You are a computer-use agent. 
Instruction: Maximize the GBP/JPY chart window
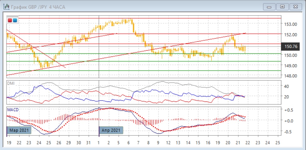tap(282, 7)
